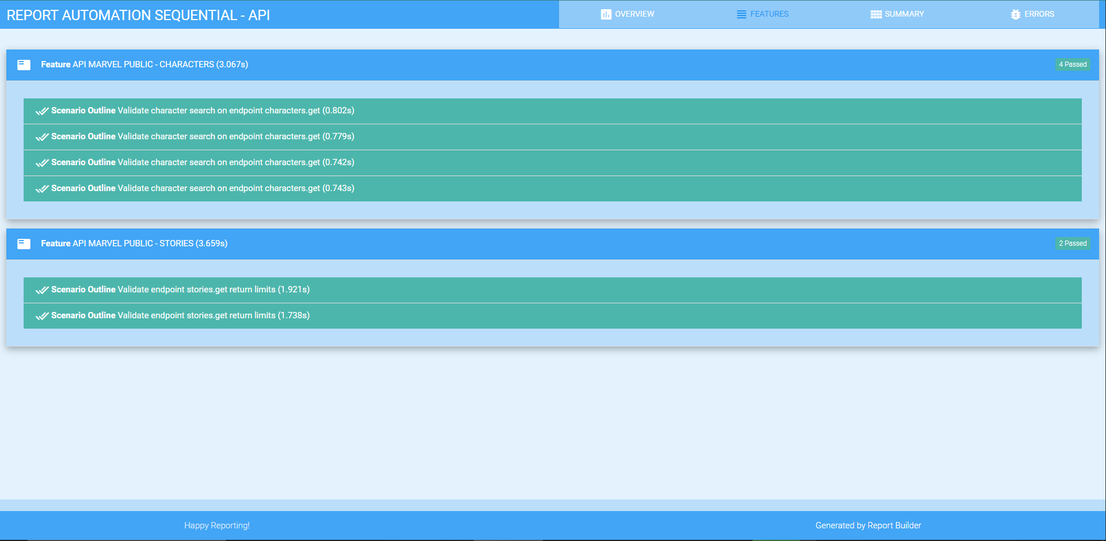Click the feature card icon for CHARACTERS feature
This screenshot has height=541, width=1106.
(x=24, y=64)
